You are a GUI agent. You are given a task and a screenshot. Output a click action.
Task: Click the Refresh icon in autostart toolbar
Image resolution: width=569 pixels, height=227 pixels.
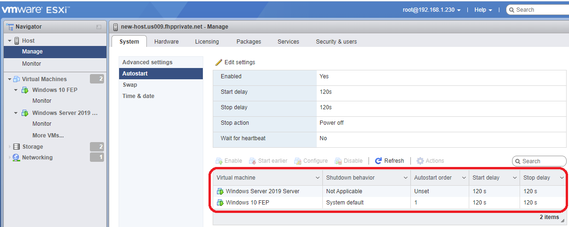378,161
